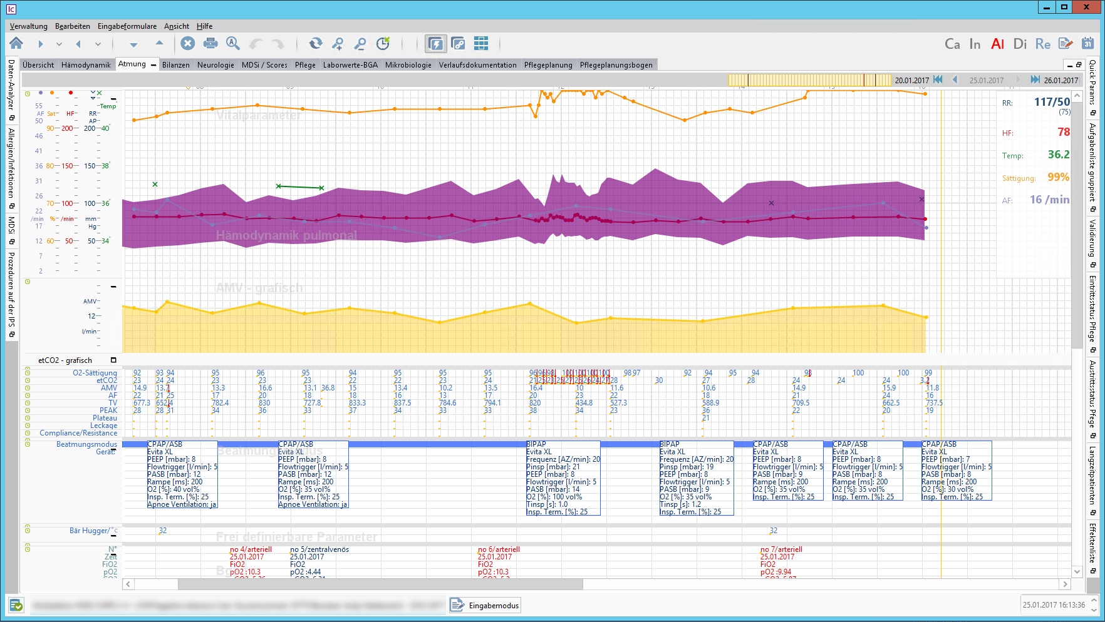This screenshot has width=1105, height=622.
Task: Maximize the etCO2 - grafisch section
Action: click(113, 360)
